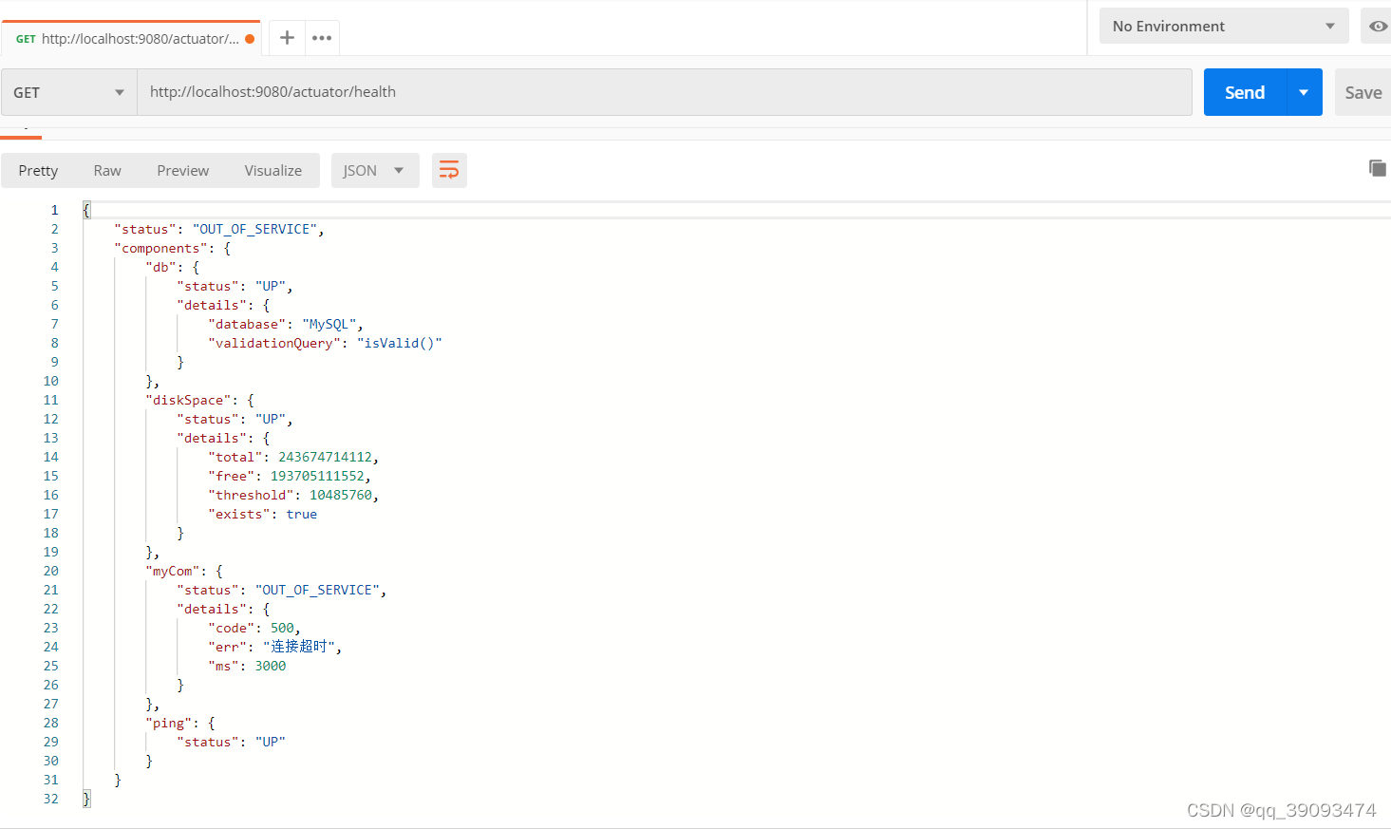Click the exists value true
This screenshot has height=829, width=1391.
point(302,514)
